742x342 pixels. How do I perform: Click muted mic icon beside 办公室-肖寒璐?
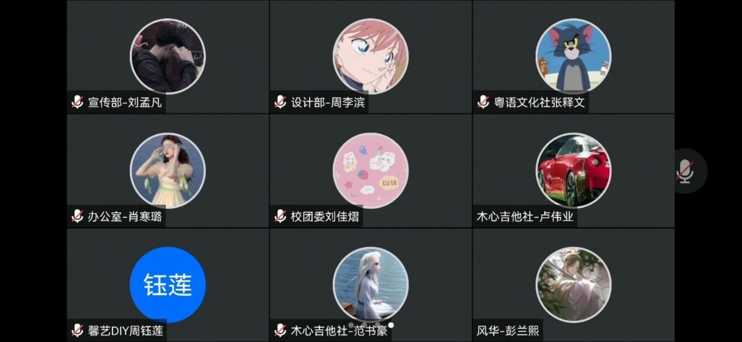[x=77, y=216]
